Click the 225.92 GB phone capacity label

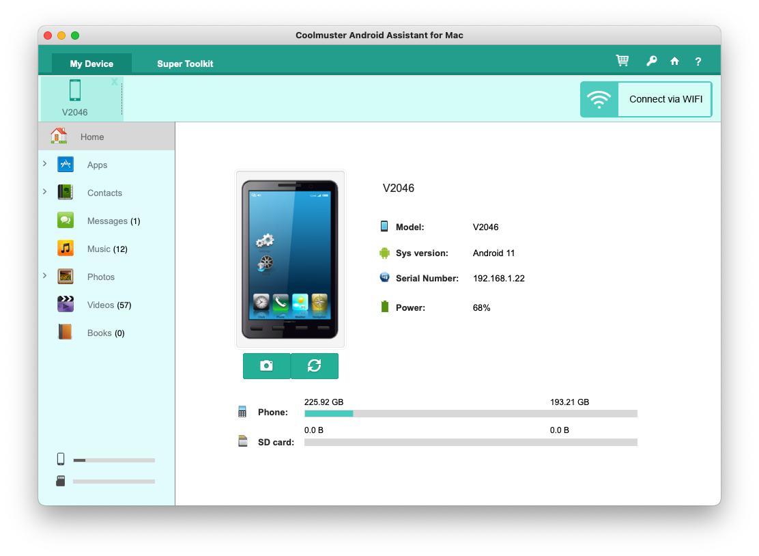[324, 402]
